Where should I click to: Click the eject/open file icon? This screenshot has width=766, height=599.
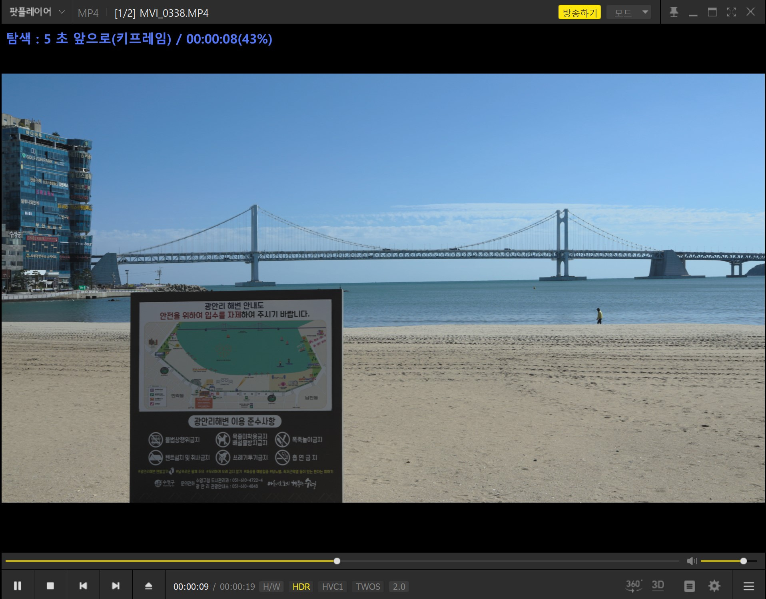[x=148, y=586]
